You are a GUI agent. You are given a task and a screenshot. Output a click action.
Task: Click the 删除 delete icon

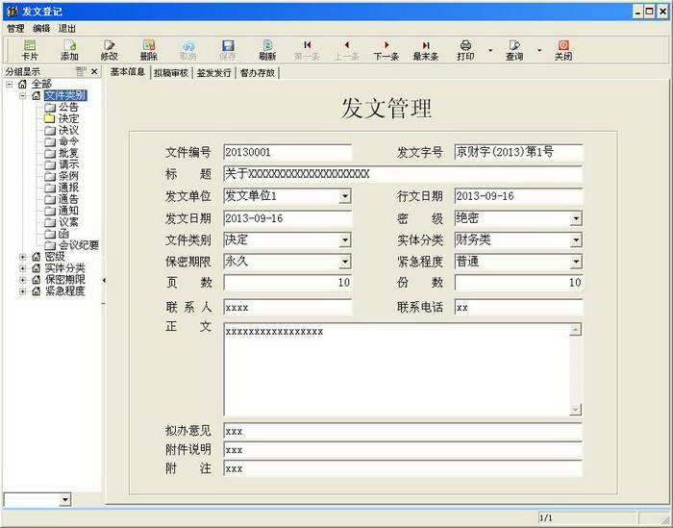coord(148,50)
